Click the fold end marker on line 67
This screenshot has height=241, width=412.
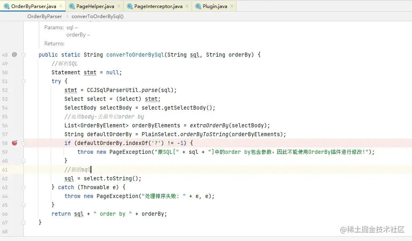tap(23, 223)
